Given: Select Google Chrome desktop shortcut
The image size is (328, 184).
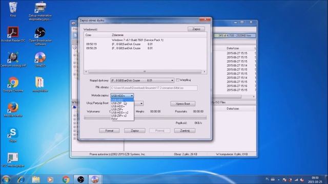Looking at the screenshot, I should [x=13, y=84].
